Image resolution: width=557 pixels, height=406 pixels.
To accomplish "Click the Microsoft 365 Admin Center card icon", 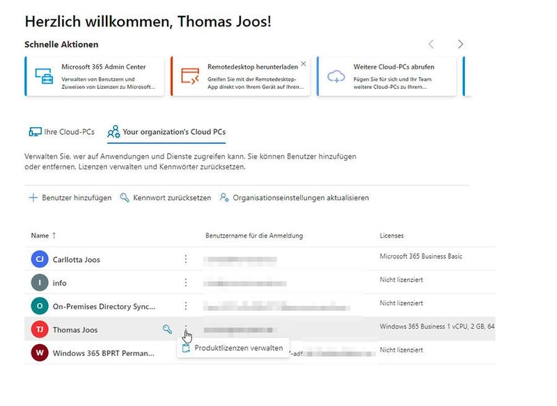I will coord(44,76).
